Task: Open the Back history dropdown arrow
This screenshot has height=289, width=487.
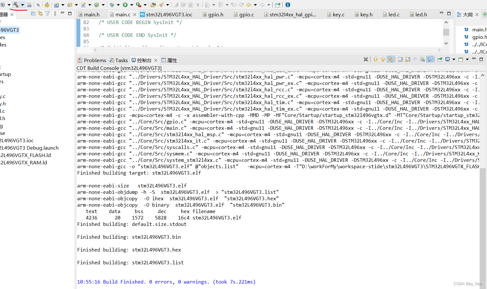Action: [255, 5]
